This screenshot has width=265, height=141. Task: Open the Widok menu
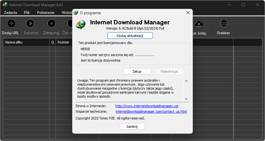click(67, 12)
